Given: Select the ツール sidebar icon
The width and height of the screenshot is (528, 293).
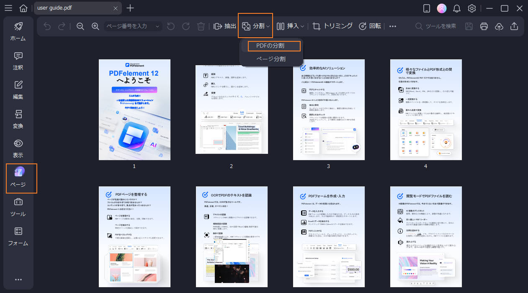Looking at the screenshot, I should click(18, 207).
